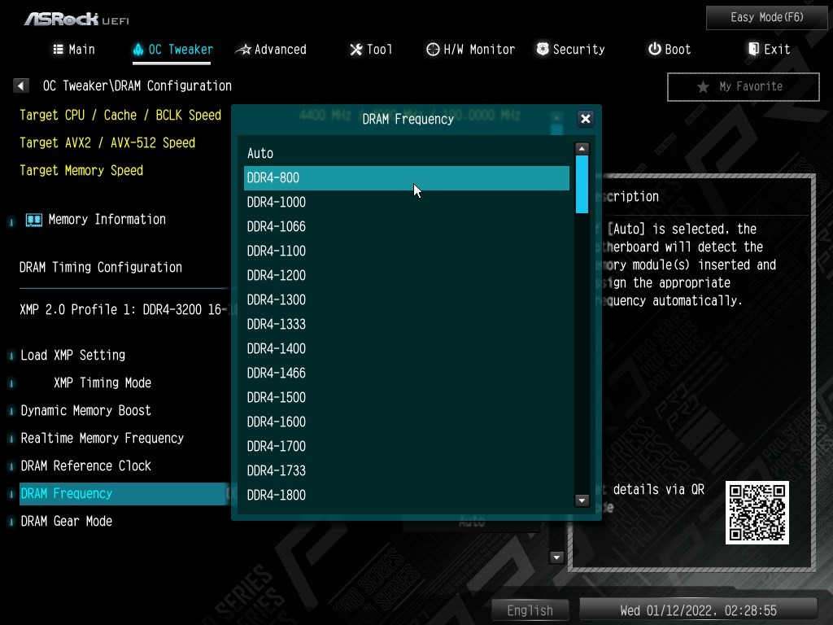Switch to Easy Mode (F6)
This screenshot has width=833, height=625.
755,17
